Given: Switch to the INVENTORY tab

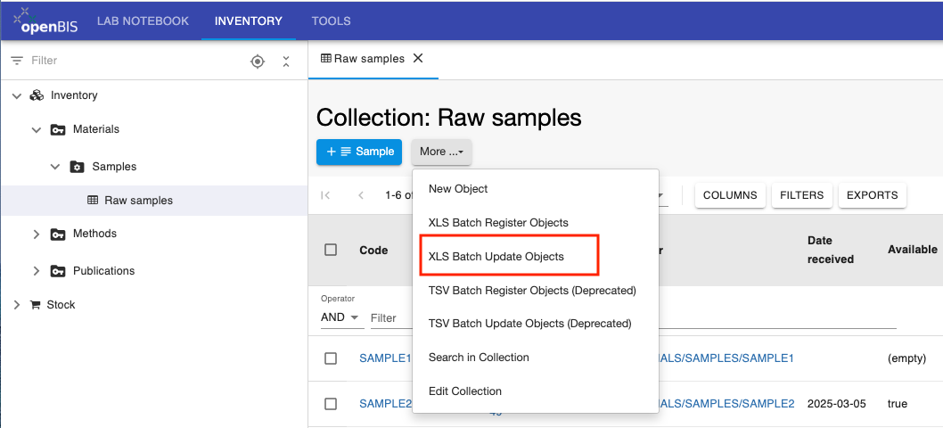Looking at the screenshot, I should point(249,21).
